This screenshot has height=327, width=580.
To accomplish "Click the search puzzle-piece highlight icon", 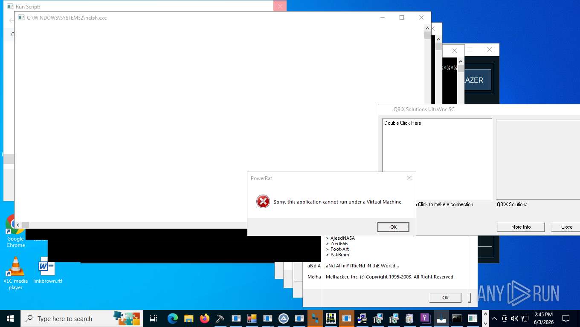I will 127,318.
